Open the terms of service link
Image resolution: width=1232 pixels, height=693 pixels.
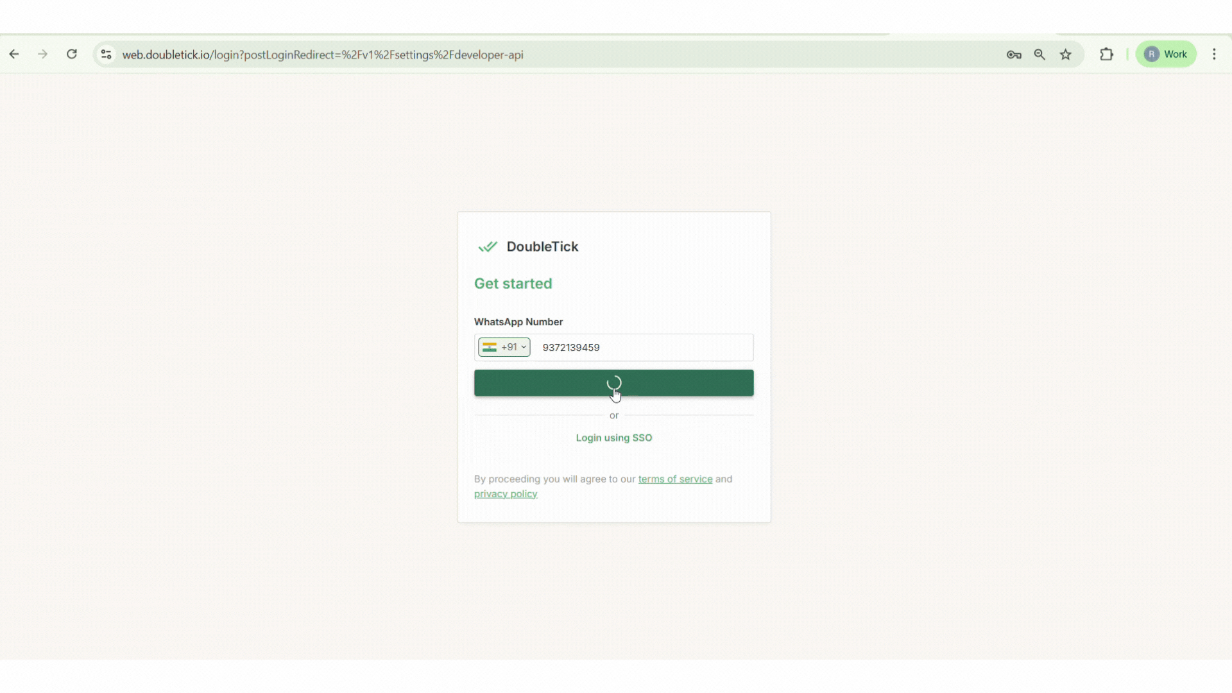[x=675, y=479]
